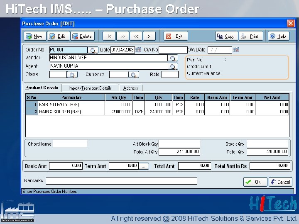Click the Print toolbar button

coord(251,36)
